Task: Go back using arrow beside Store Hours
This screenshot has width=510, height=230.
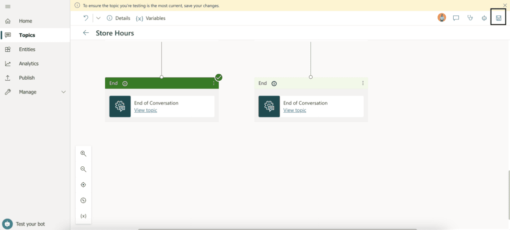Action: coord(86,33)
